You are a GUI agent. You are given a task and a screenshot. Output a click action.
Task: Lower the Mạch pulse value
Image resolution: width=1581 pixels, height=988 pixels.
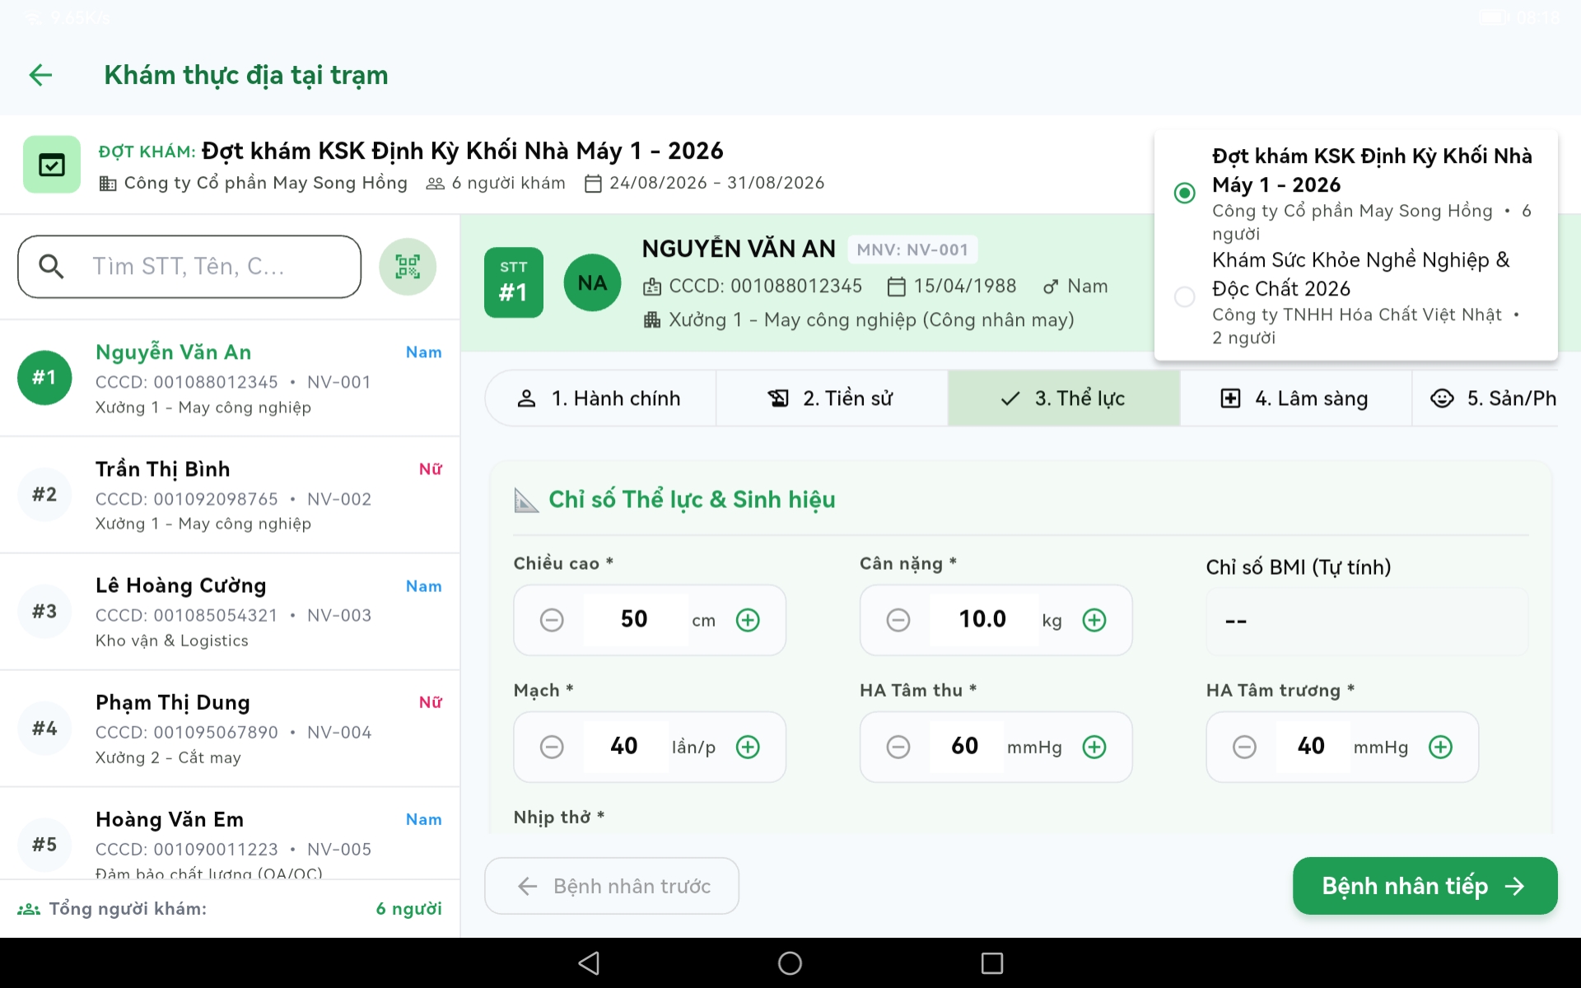[552, 747]
